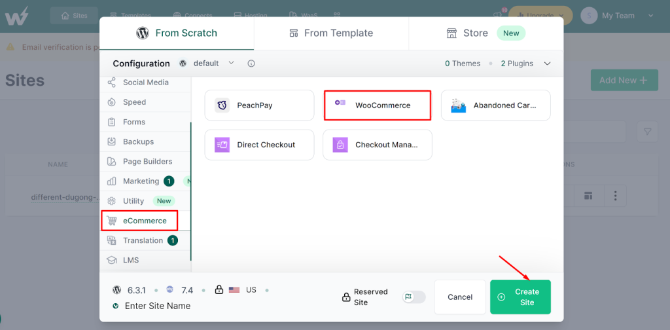Select the PeachPay plugin card
The width and height of the screenshot is (670, 330).
[259, 105]
